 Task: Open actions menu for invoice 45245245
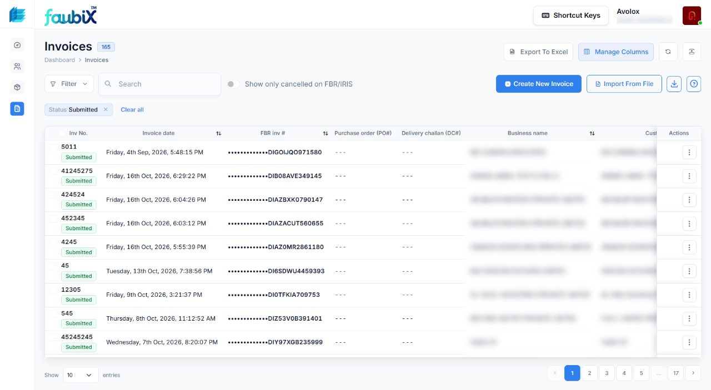click(x=689, y=343)
